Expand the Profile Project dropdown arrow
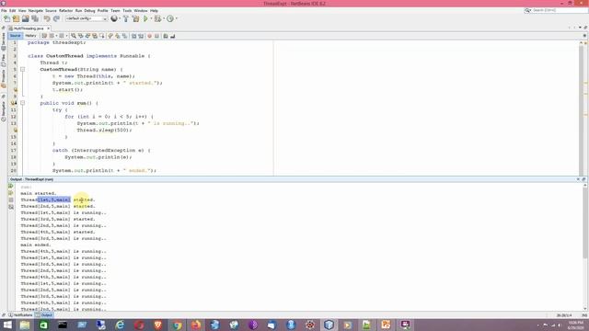 [176, 18]
